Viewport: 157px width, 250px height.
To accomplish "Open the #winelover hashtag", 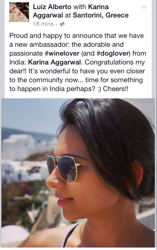I will click(62, 53).
